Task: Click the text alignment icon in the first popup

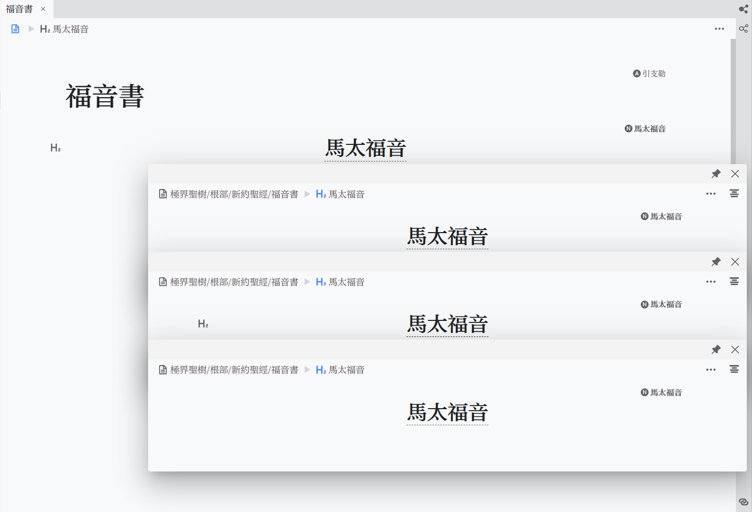Action: tap(734, 193)
